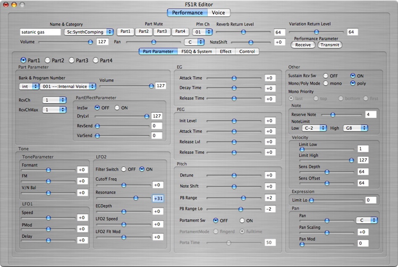Click the NoteShift slider at top

pyautogui.click(x=251, y=42)
